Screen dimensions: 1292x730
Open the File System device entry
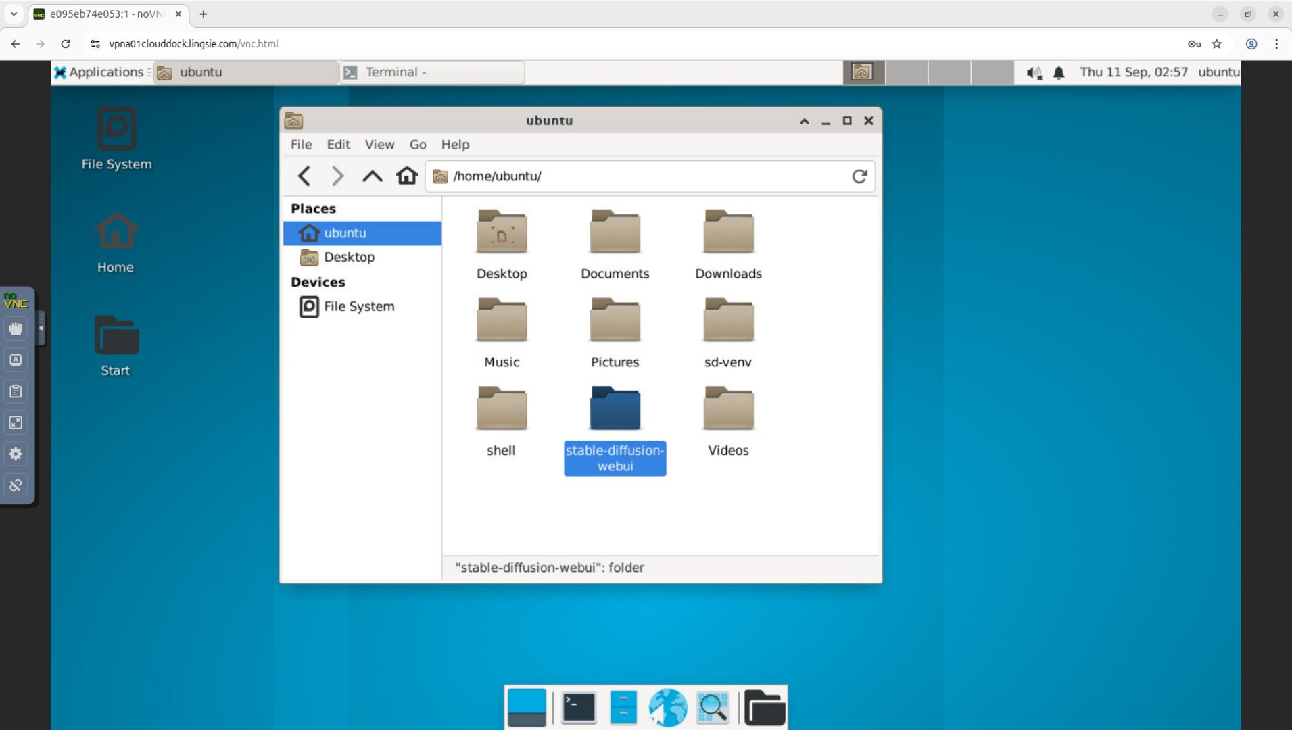click(x=359, y=306)
